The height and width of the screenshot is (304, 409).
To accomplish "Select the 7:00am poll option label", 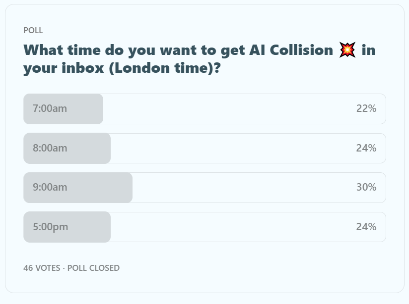I will click(50, 108).
